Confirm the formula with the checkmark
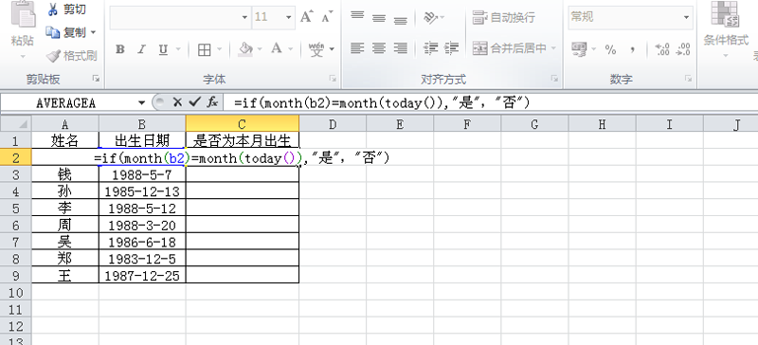758x345 pixels. coord(194,102)
